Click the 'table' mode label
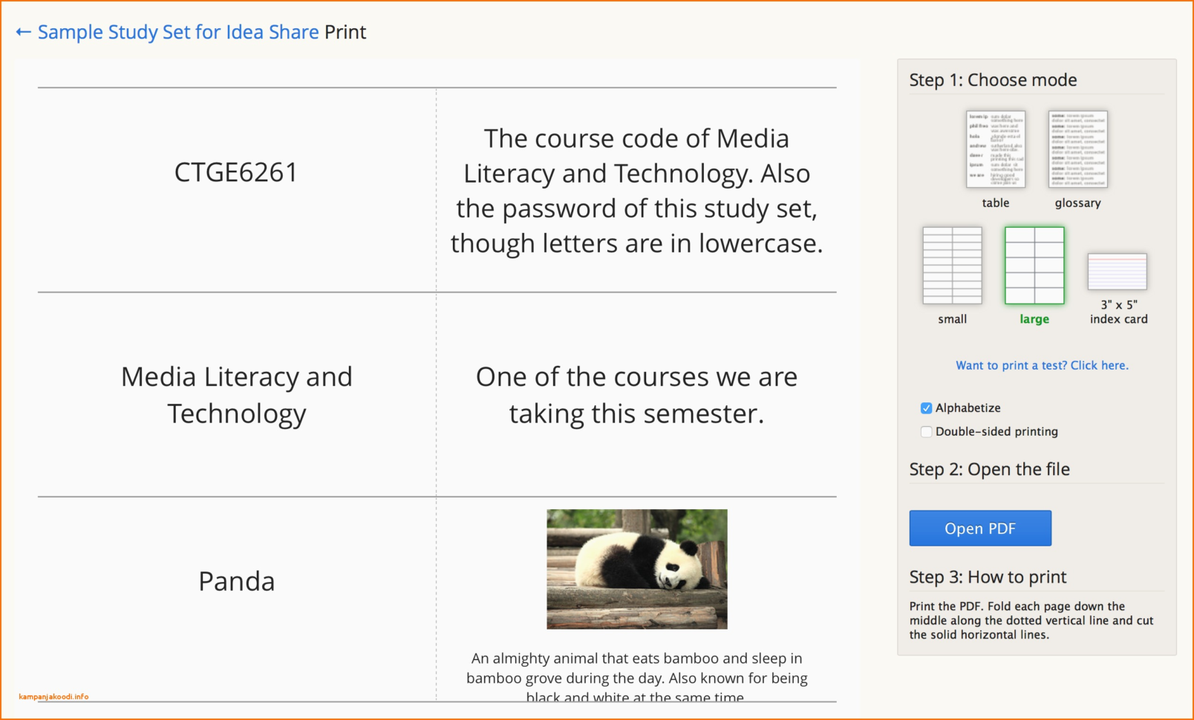 click(996, 203)
